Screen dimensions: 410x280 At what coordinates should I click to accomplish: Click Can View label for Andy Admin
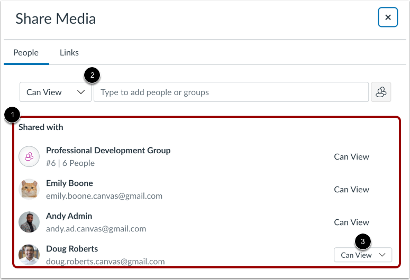click(x=351, y=222)
